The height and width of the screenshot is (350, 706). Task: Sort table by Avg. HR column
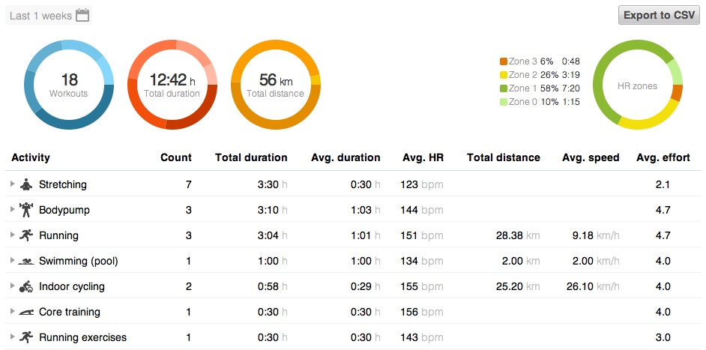tap(423, 157)
